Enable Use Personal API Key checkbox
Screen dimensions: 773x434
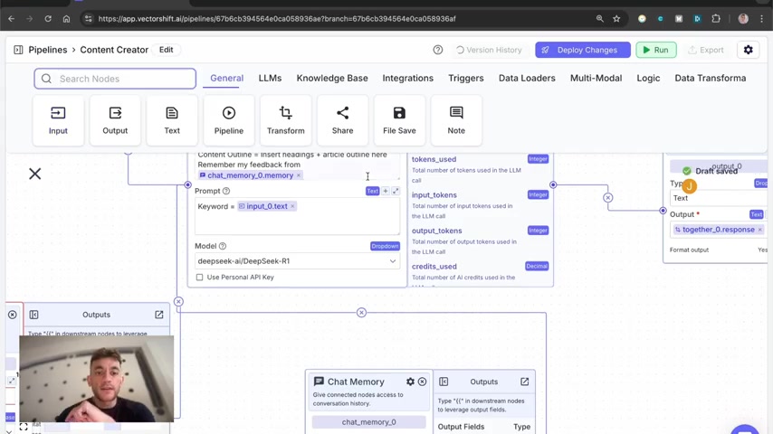(200, 278)
